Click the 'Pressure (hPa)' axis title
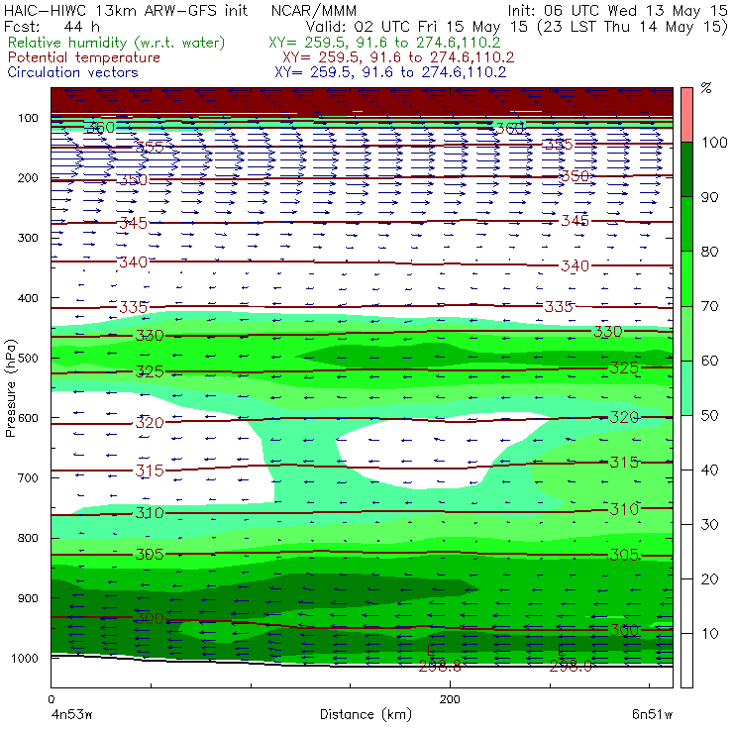 coord(10,388)
